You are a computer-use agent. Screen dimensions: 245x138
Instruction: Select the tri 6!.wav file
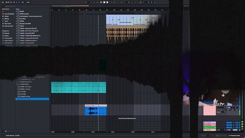[23, 92]
